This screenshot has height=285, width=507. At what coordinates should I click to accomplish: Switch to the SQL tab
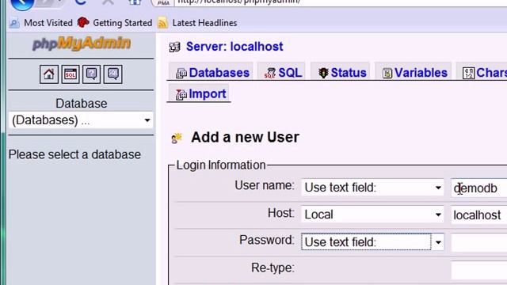(282, 72)
